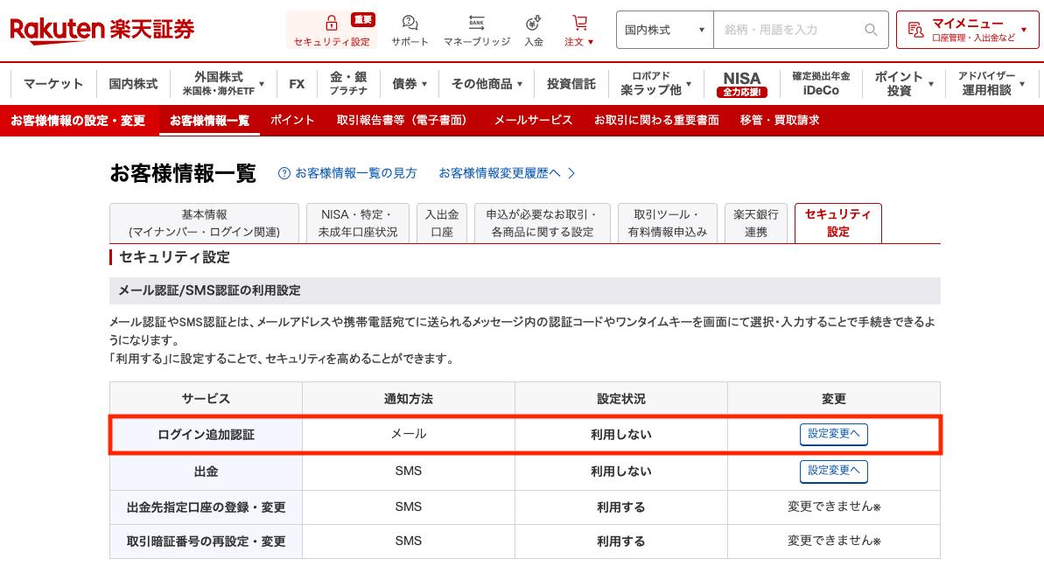Screen dimensions: 1044x566
Task: Click the Security Settings lock icon
Action: click(331, 24)
